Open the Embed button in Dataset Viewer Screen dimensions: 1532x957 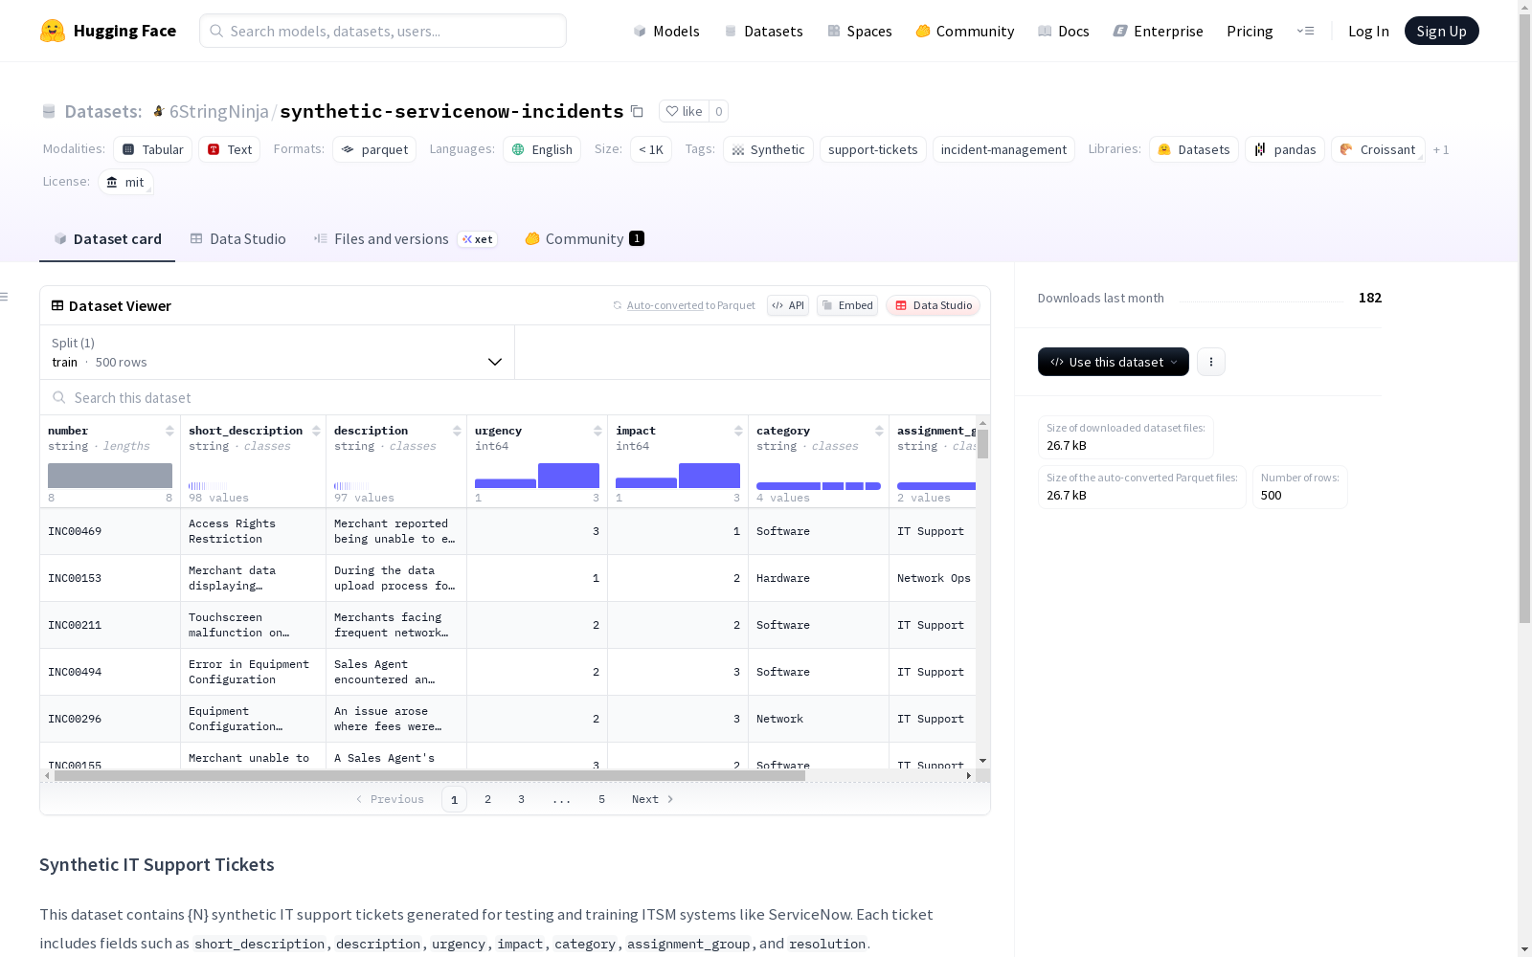point(847,305)
